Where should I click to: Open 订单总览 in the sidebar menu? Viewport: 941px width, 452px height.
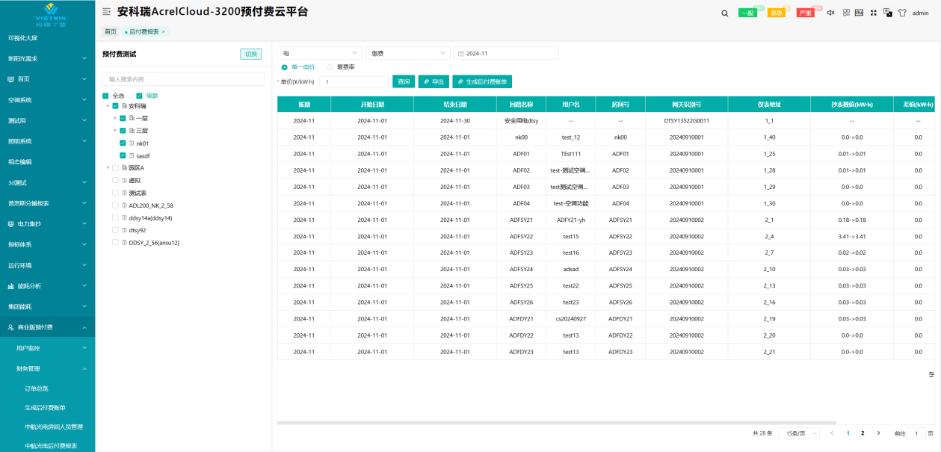(x=36, y=388)
